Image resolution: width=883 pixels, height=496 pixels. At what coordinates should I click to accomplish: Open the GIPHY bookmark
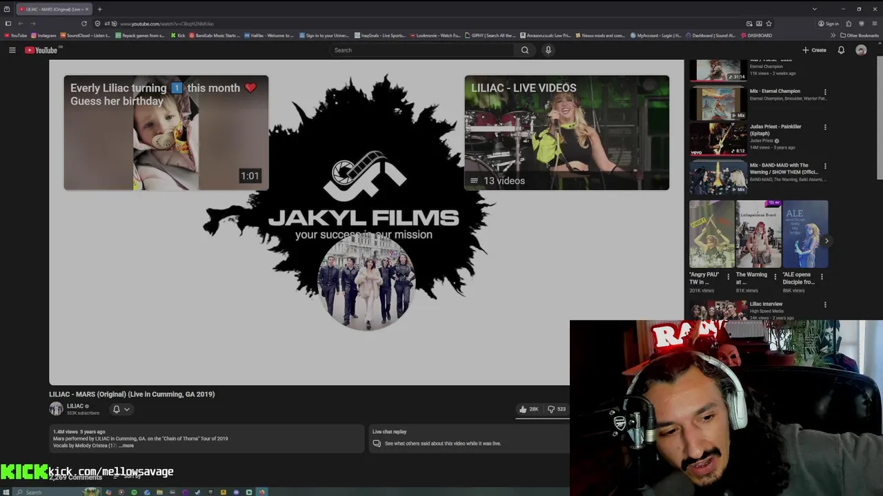point(490,35)
